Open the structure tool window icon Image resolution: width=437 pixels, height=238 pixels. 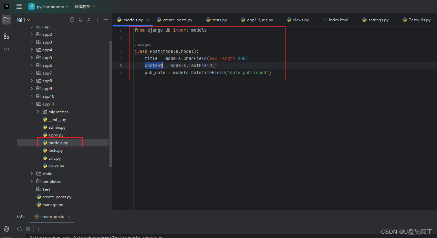pos(6,36)
